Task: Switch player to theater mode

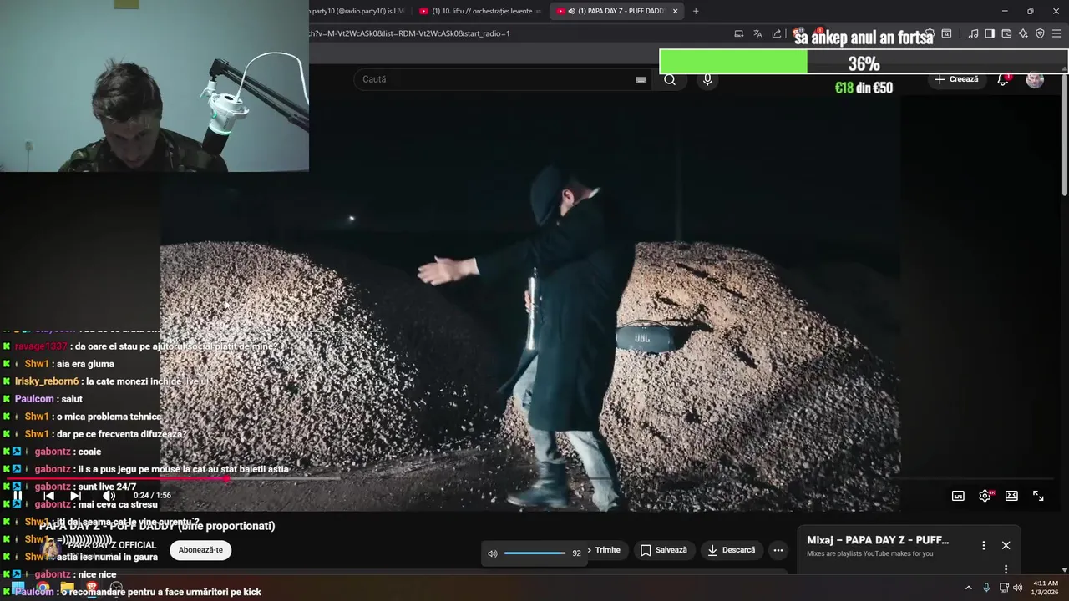Action: pos(1011,496)
